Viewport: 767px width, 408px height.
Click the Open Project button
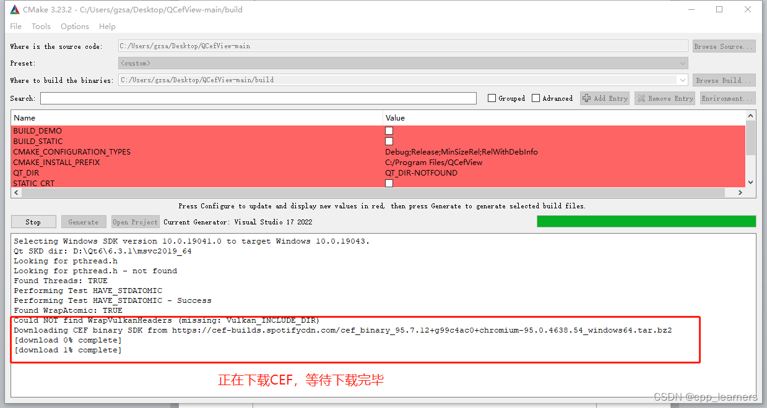[x=135, y=221]
